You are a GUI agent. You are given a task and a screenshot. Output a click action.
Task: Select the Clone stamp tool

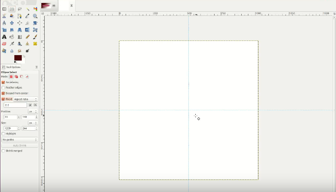pos(28,44)
